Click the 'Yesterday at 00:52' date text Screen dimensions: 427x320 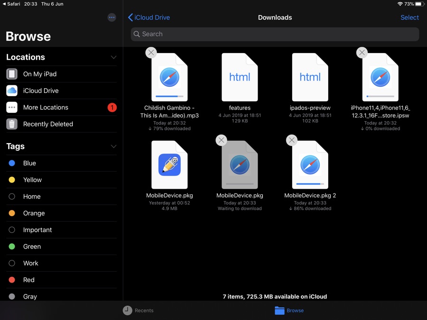pos(169,203)
